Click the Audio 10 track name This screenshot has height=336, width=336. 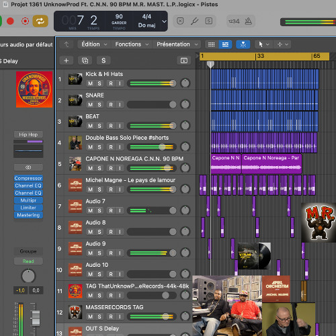pos(97,265)
